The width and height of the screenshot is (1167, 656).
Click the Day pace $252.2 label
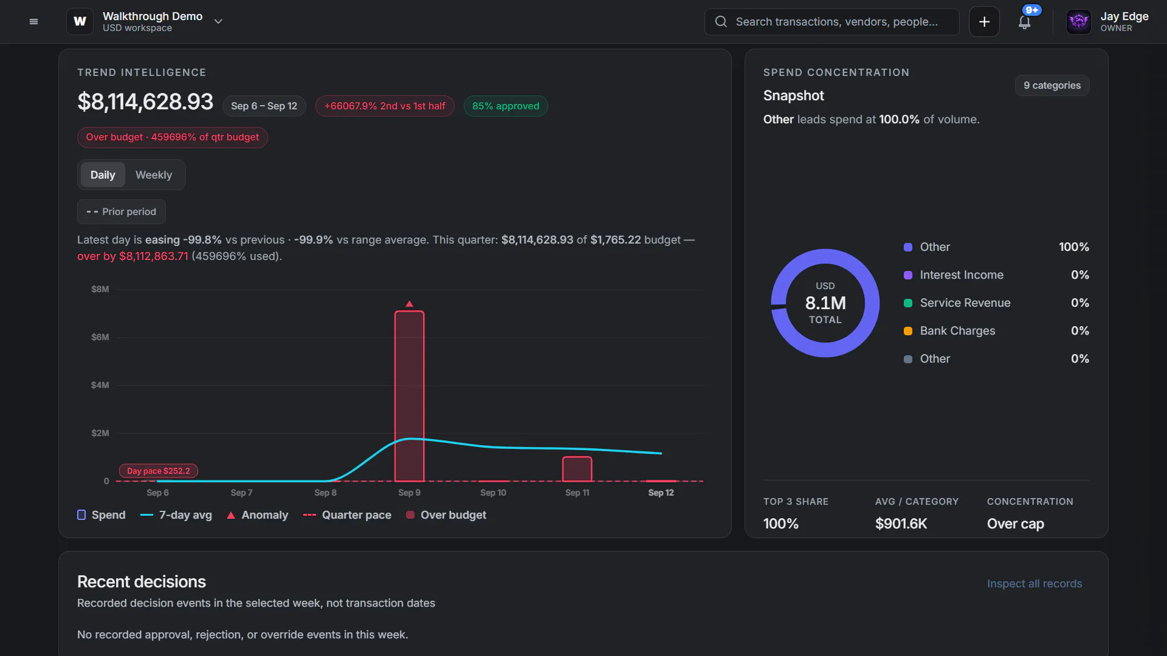pyautogui.click(x=159, y=471)
